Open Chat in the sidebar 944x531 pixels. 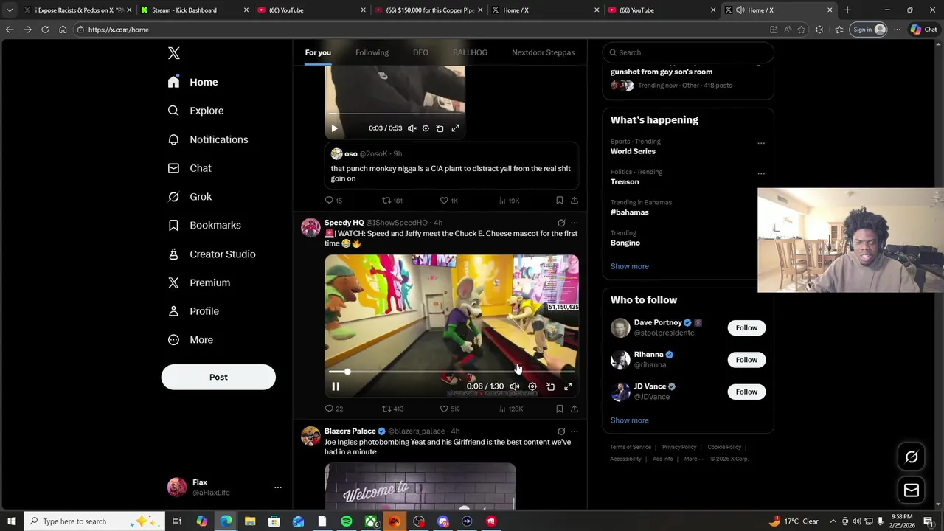coord(189,168)
